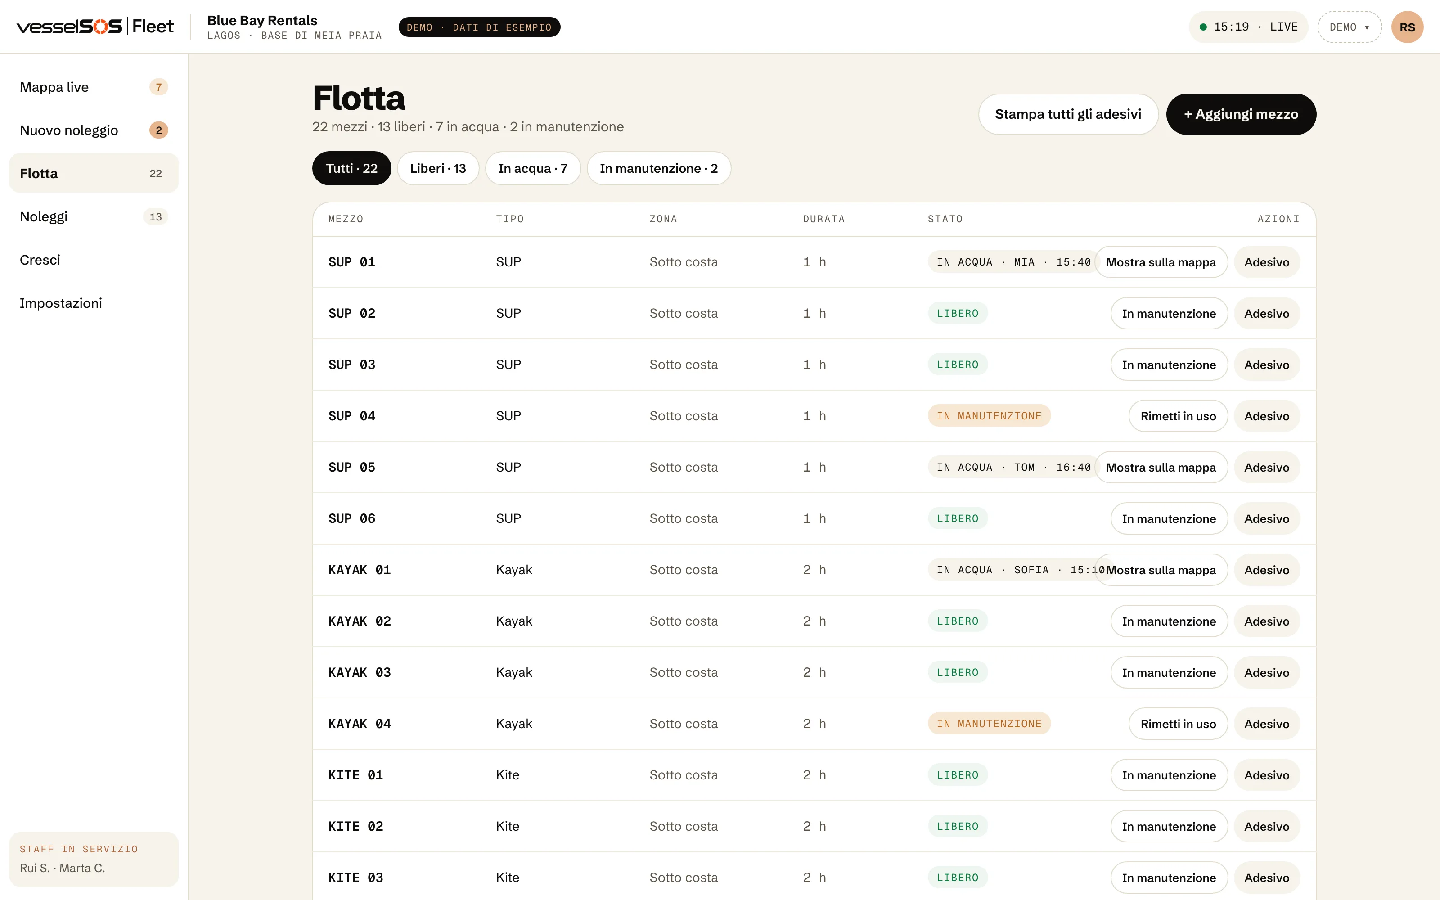The height and width of the screenshot is (900, 1440).
Task: Click the LIBERO status of KAYAK 02
Action: (x=958, y=621)
